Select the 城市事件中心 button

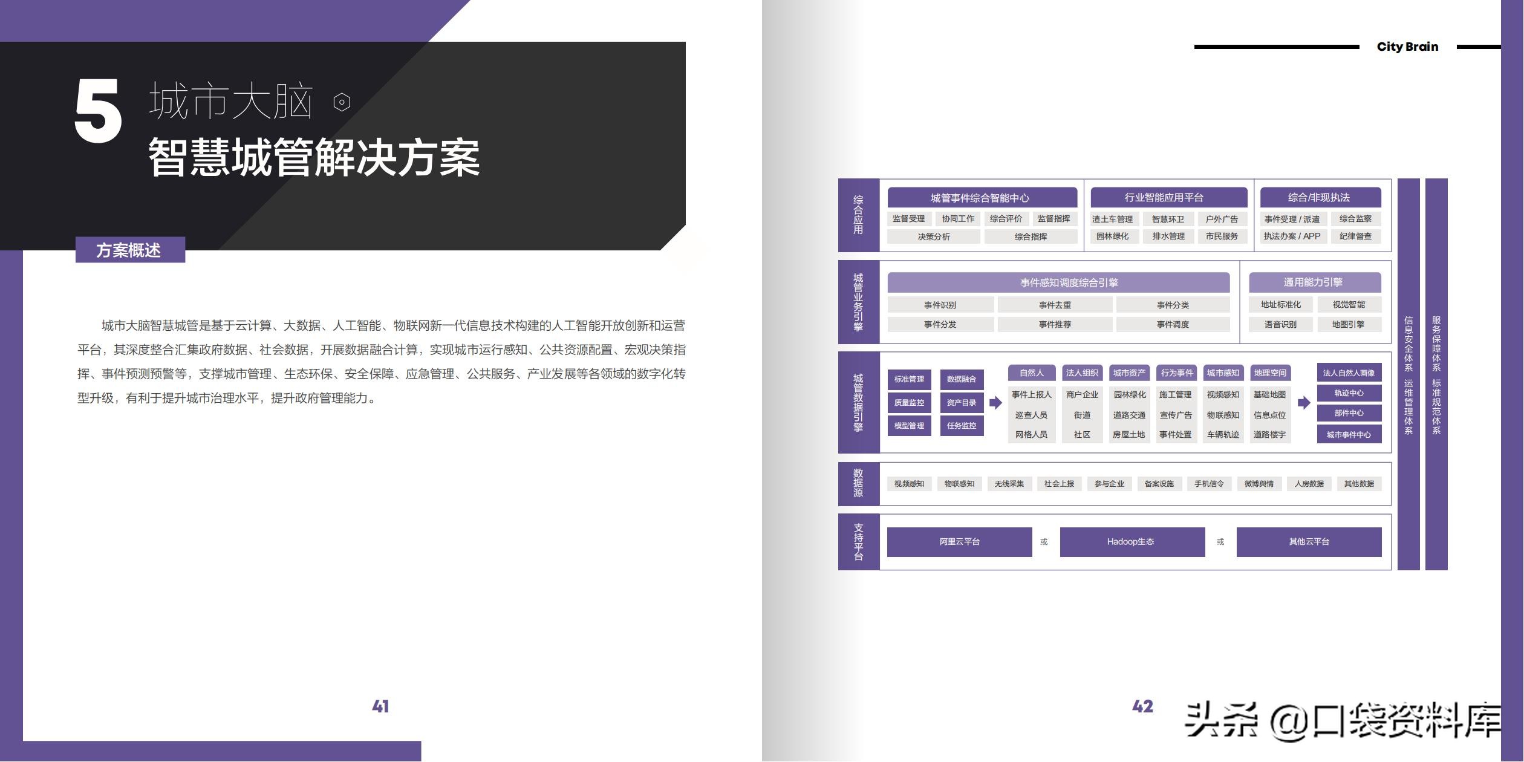(x=1349, y=435)
